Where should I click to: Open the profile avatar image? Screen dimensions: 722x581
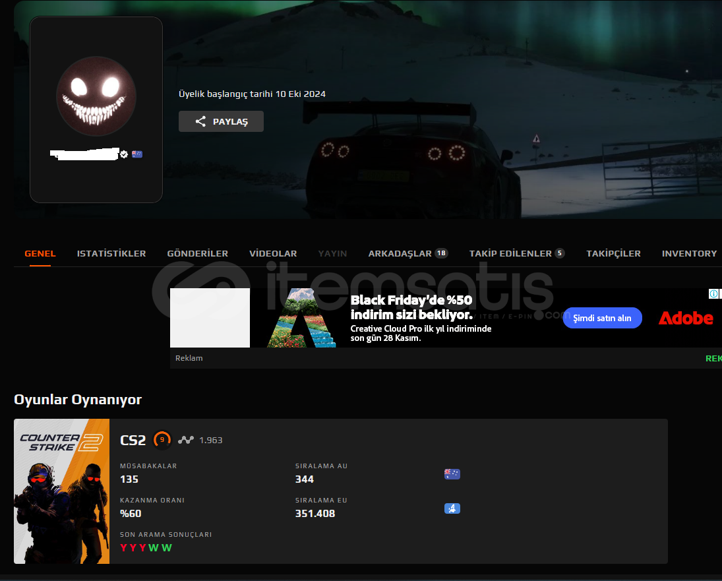96,96
